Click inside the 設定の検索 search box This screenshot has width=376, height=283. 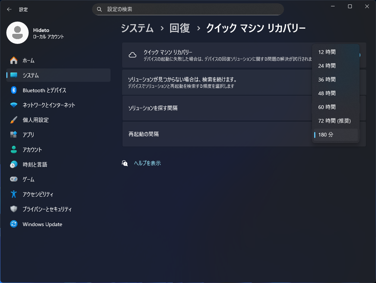click(188, 9)
